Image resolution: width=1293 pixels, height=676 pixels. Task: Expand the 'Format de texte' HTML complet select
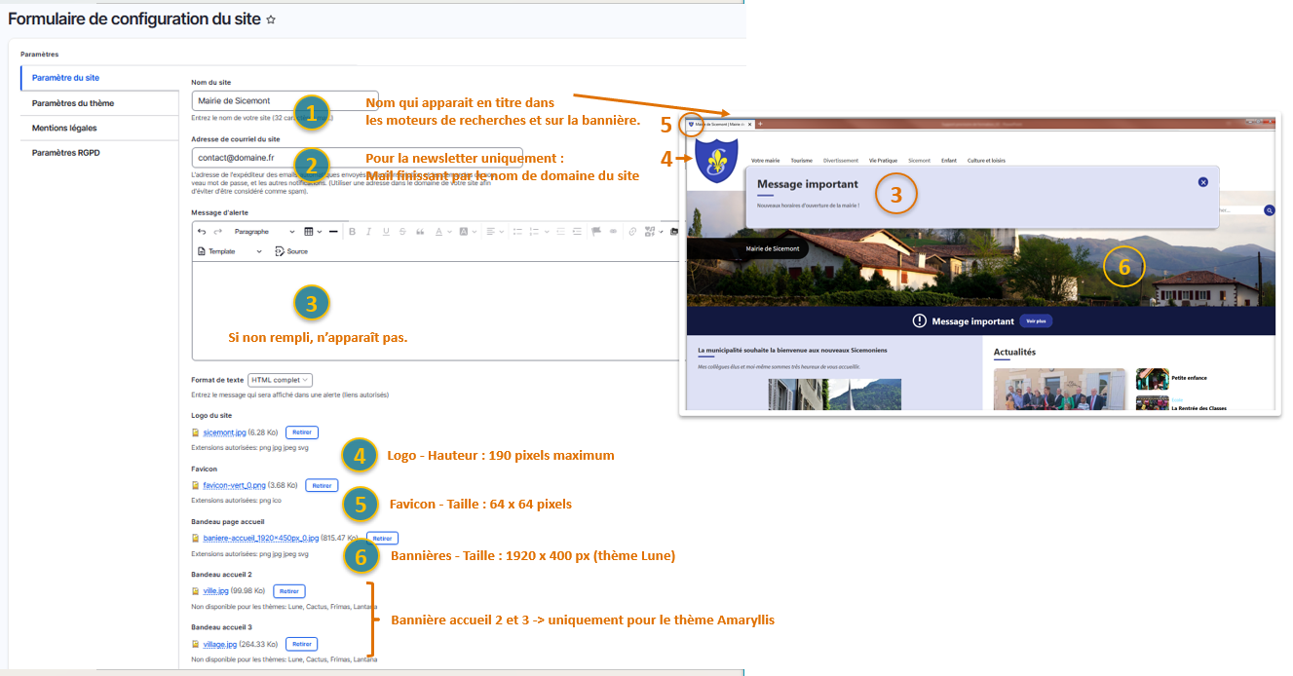coord(281,380)
